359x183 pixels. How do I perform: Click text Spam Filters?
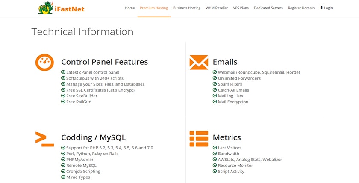(230, 84)
